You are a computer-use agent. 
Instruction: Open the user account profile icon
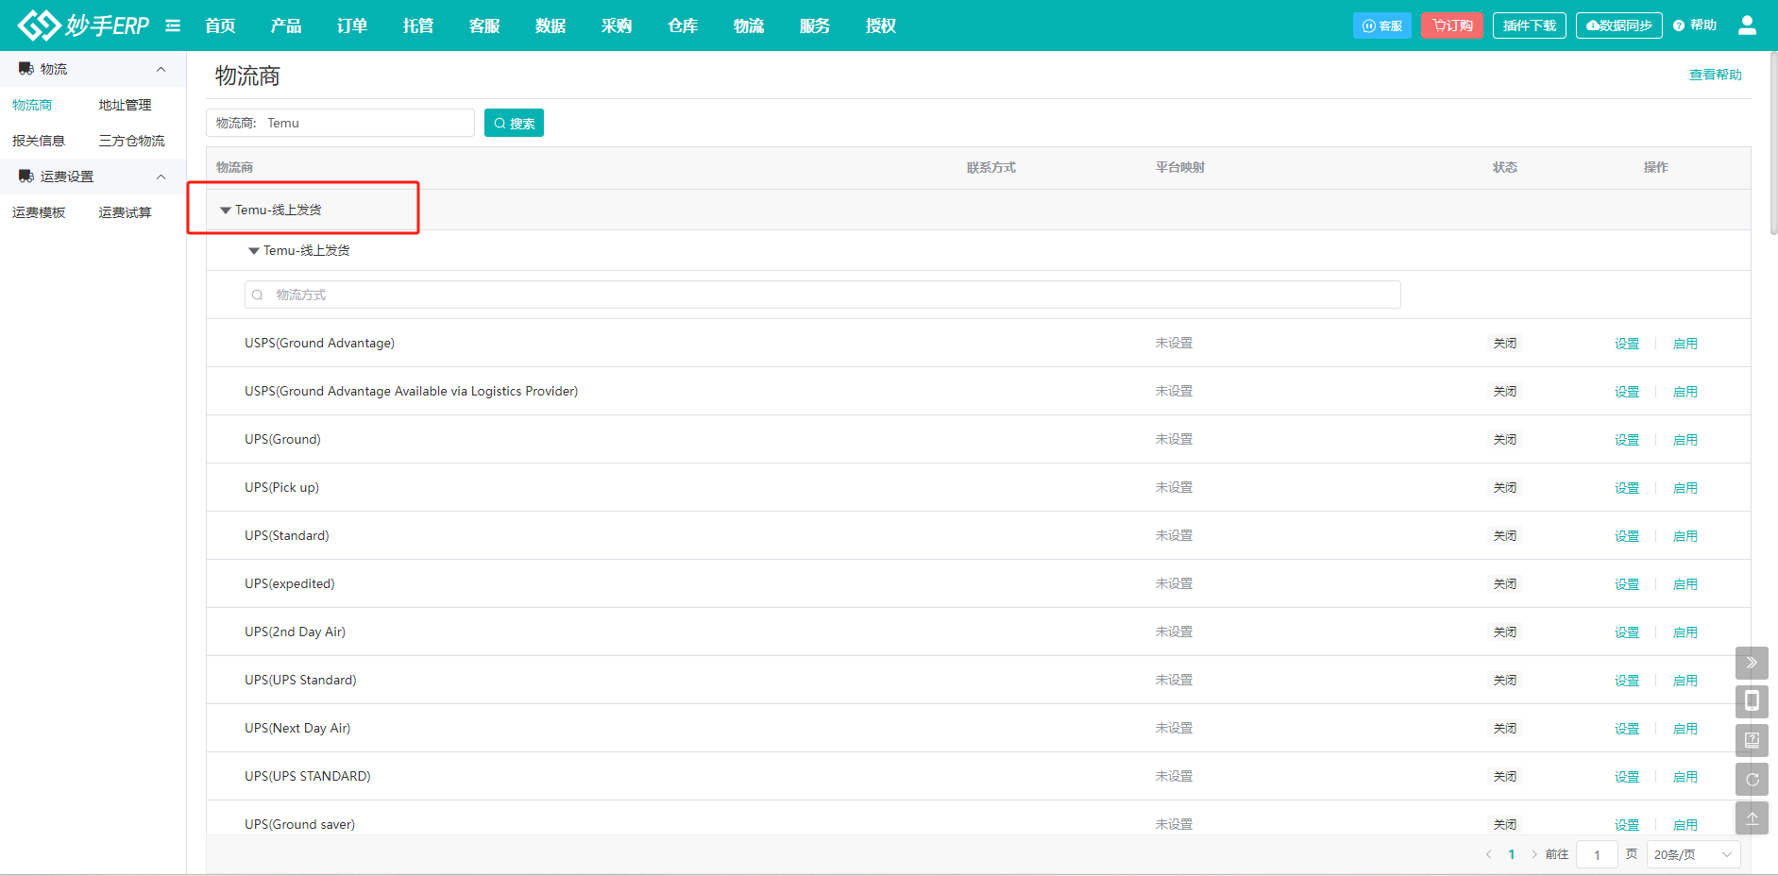coord(1747,25)
